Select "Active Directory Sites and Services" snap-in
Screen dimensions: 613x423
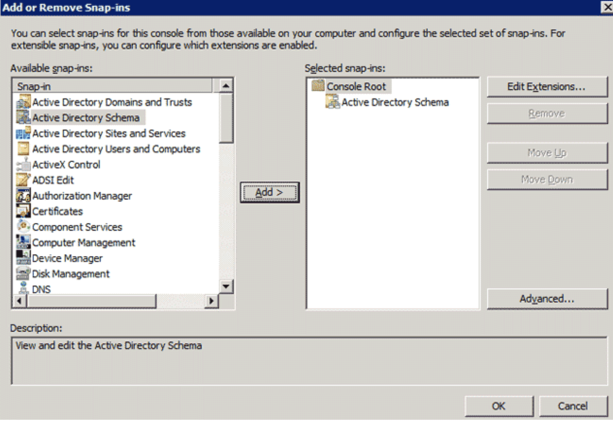click(109, 133)
